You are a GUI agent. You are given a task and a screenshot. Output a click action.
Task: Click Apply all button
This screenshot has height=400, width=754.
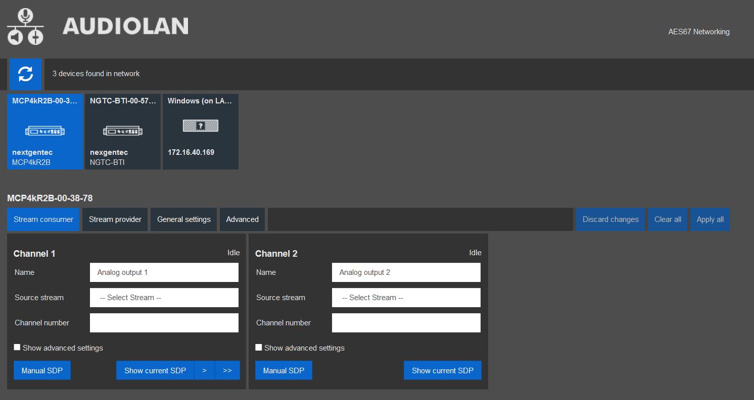point(710,219)
